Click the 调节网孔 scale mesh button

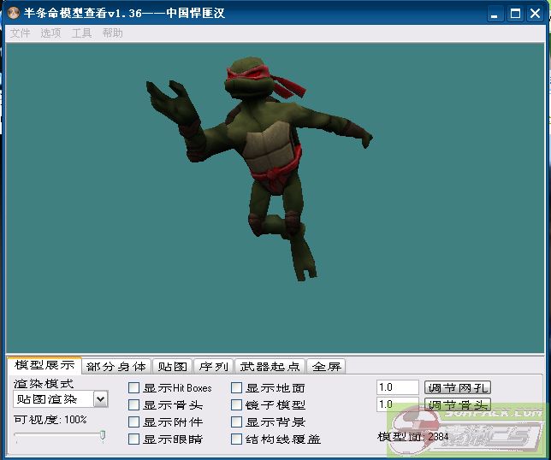[x=458, y=388]
